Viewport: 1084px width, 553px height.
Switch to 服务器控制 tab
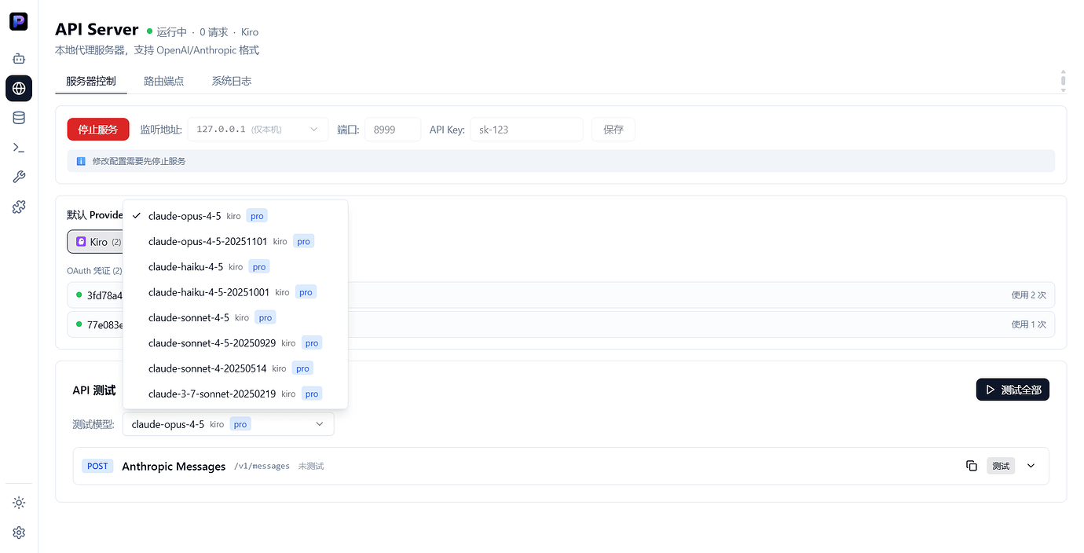coord(91,81)
